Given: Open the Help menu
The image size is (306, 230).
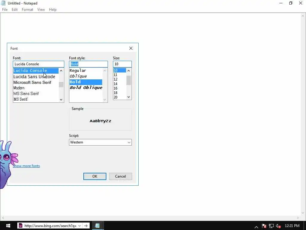Looking at the screenshot, I should coord(53,9).
